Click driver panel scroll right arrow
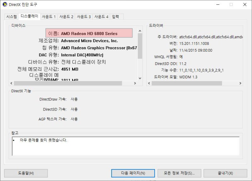The image size is (252, 181). [240, 83]
